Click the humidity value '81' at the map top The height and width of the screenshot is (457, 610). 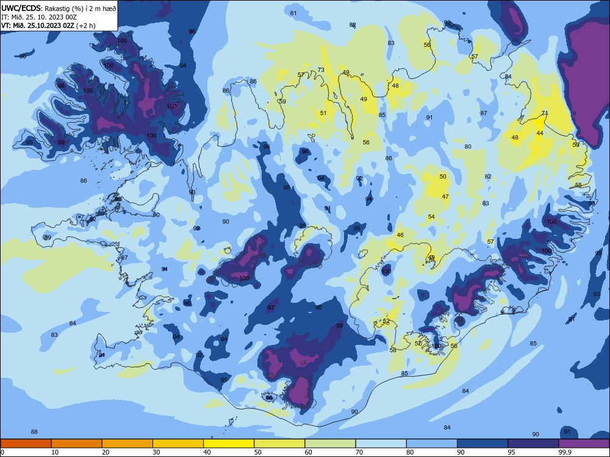coord(293,13)
